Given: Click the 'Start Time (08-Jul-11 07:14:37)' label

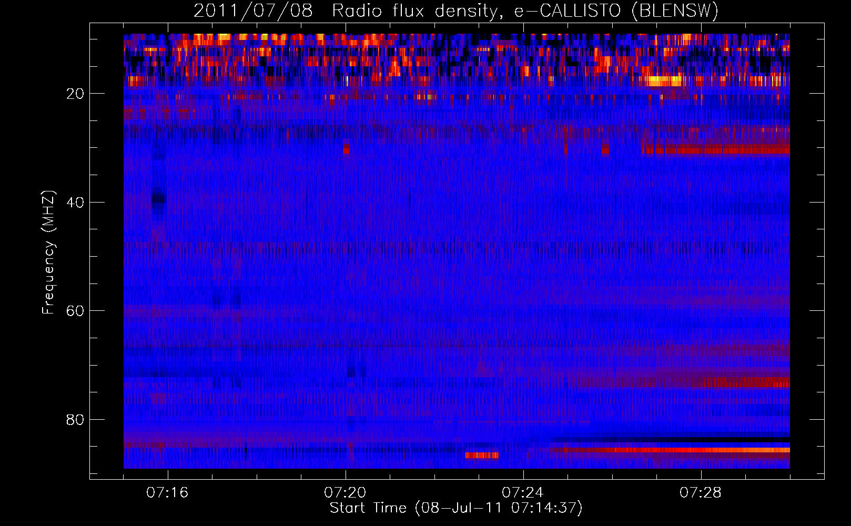Looking at the screenshot, I should 456,508.
